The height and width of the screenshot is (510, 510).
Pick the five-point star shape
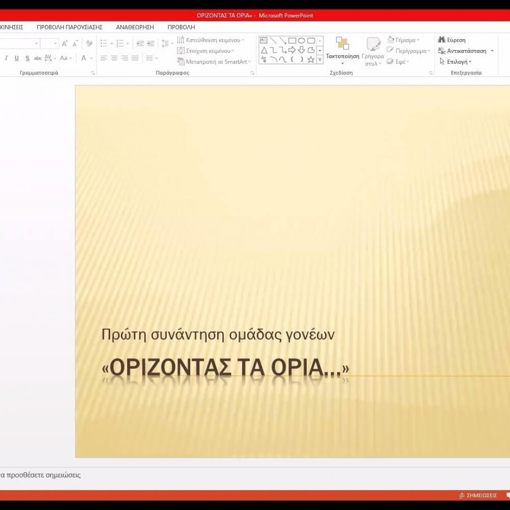pyautogui.click(x=311, y=60)
